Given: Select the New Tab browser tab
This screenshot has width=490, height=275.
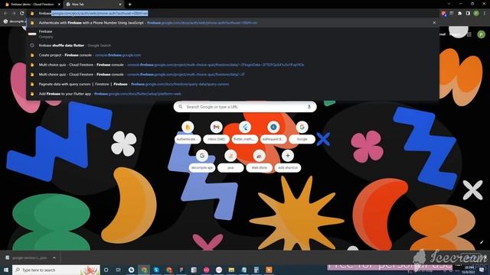Looking at the screenshot, I should click(x=93, y=5).
